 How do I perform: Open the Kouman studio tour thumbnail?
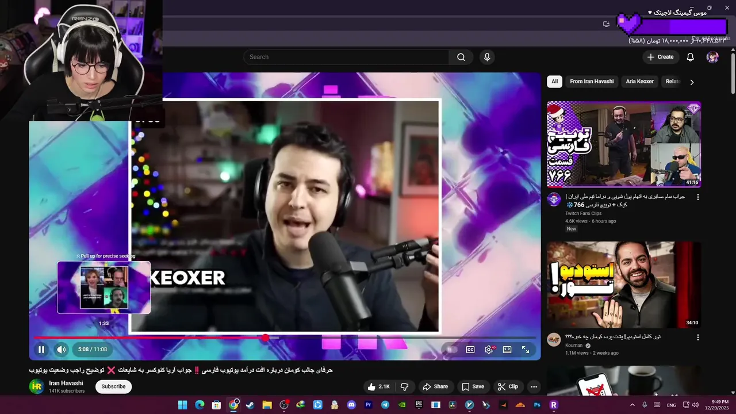tap(624, 285)
